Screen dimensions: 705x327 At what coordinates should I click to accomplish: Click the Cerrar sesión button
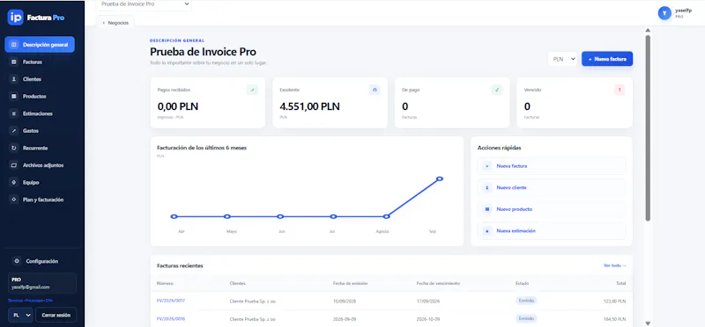tap(56, 316)
